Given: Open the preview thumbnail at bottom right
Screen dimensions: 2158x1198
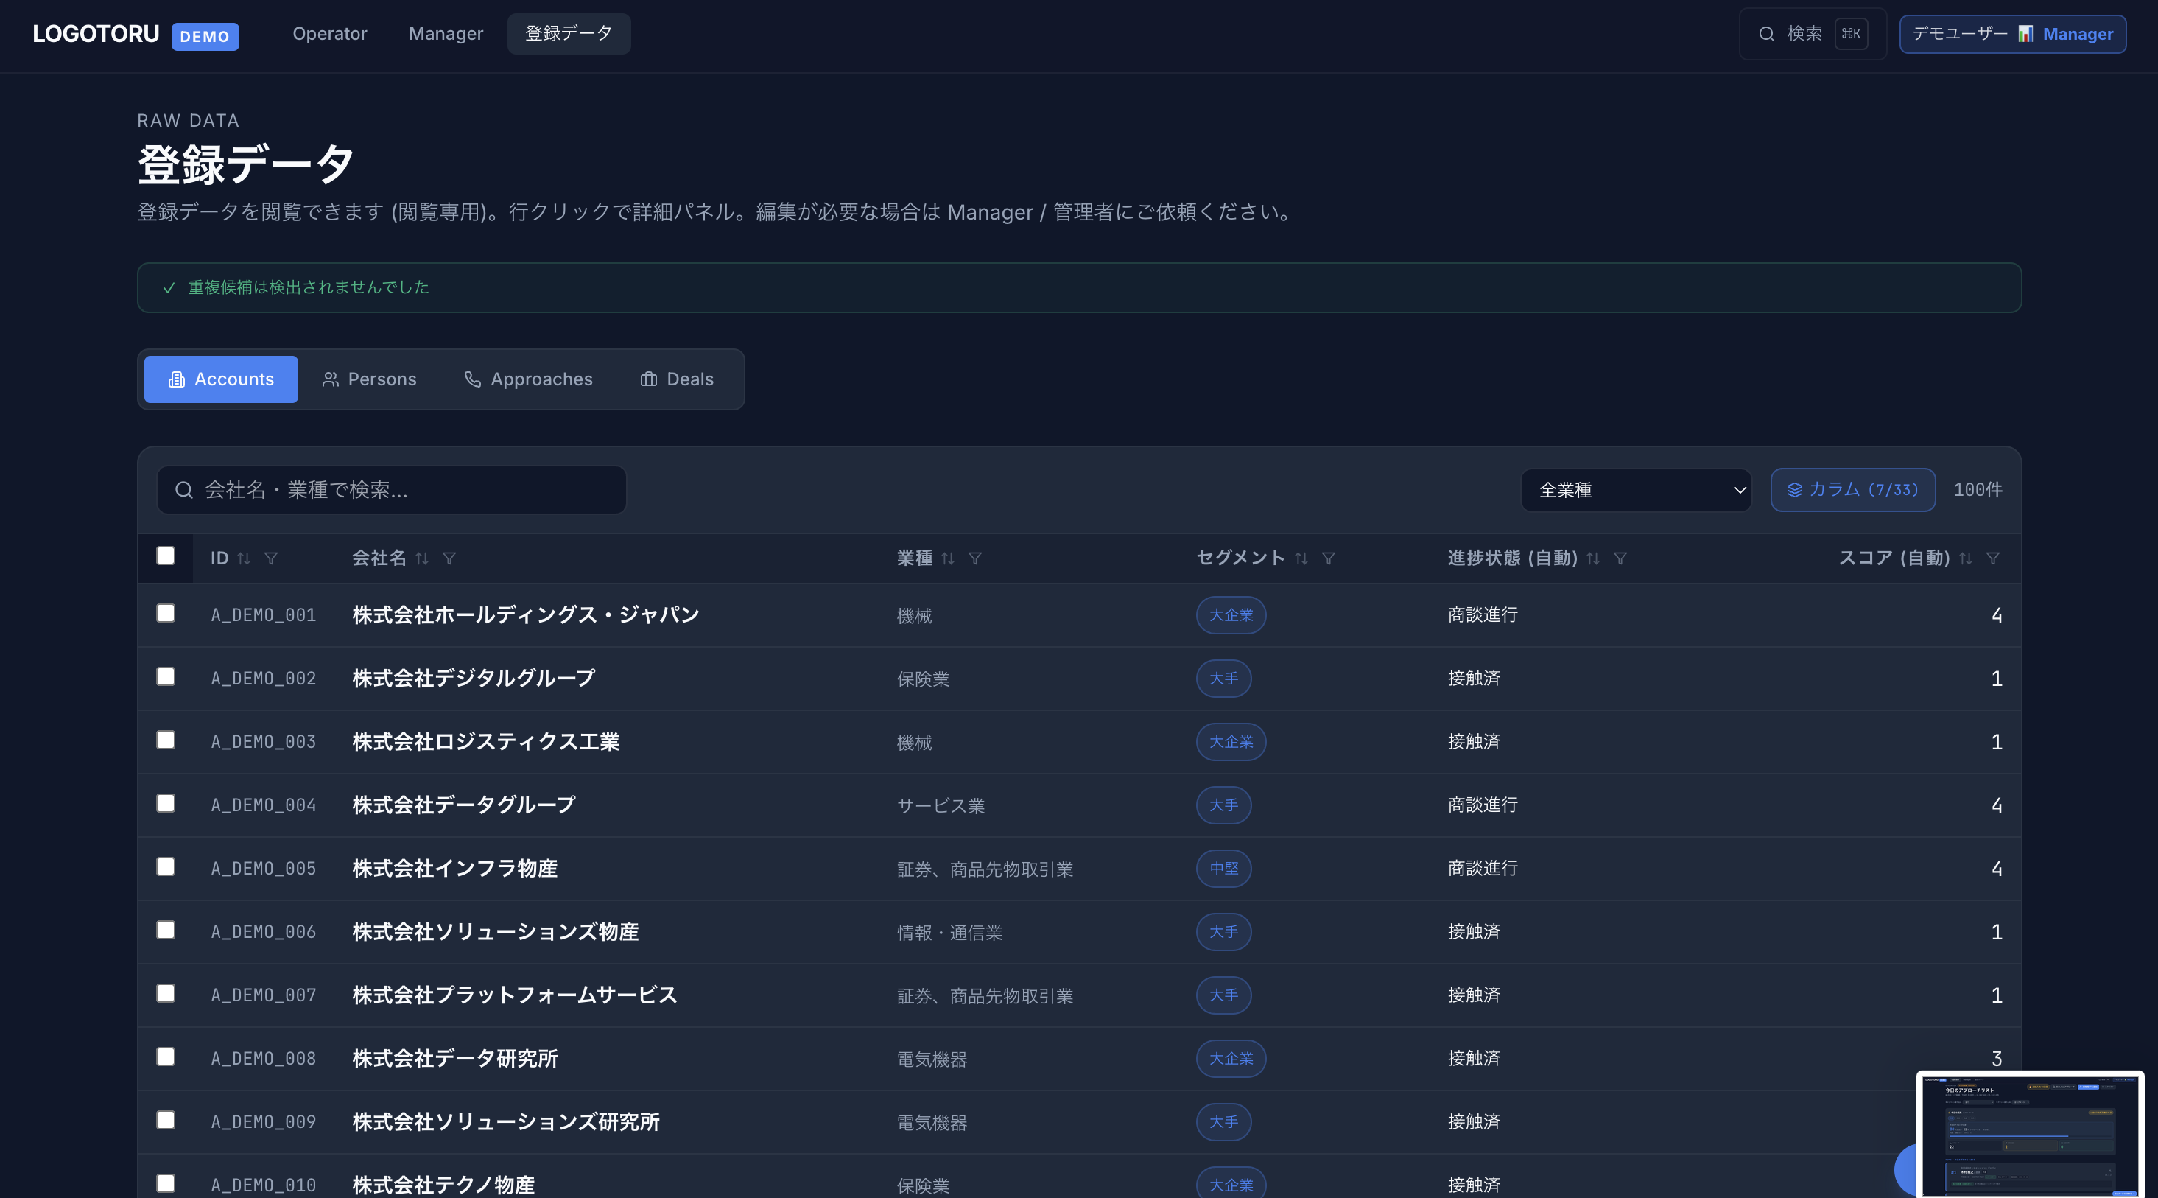Looking at the screenshot, I should pyautogui.click(x=2030, y=1135).
